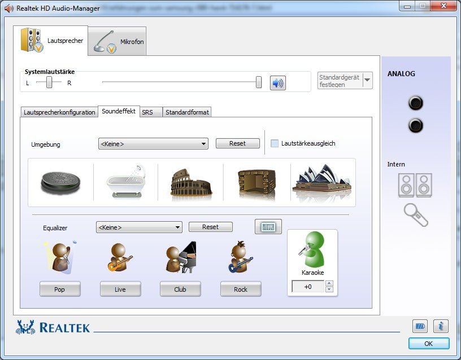The image size is (461, 360).
Task: Switch to the Mikrofon device tab
Action: [x=117, y=41]
